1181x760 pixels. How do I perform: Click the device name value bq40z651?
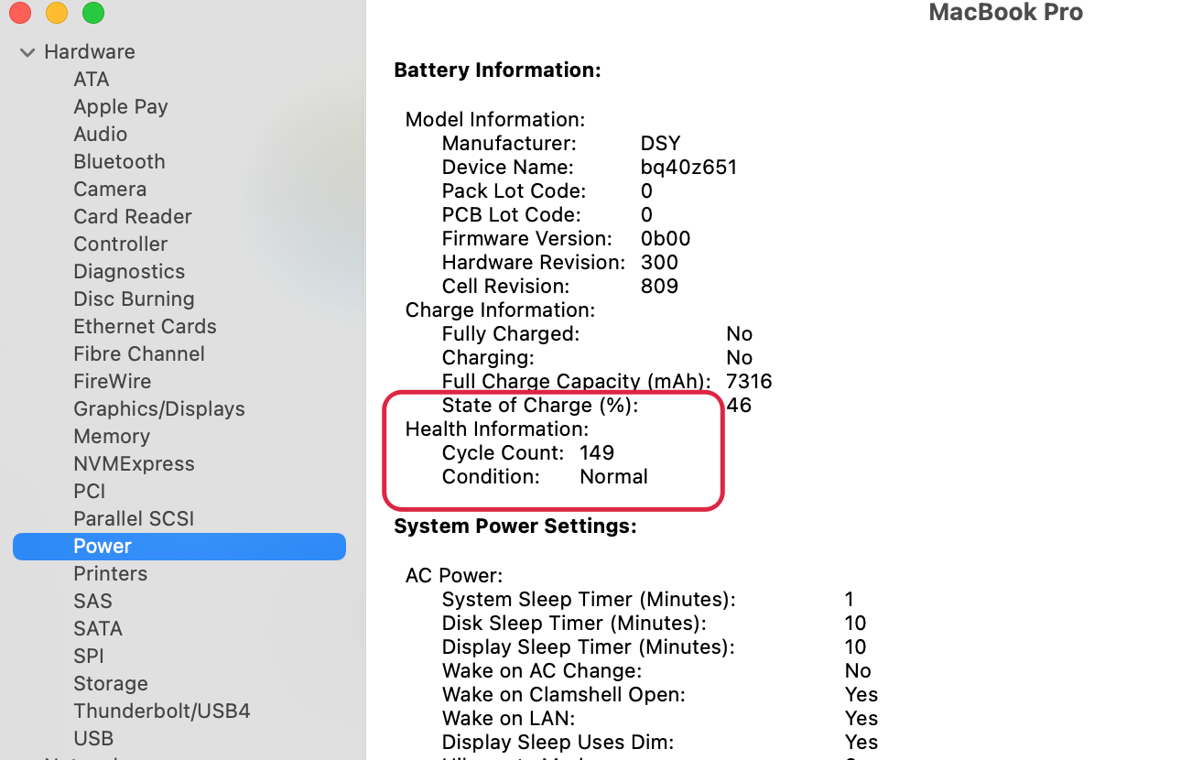(688, 168)
